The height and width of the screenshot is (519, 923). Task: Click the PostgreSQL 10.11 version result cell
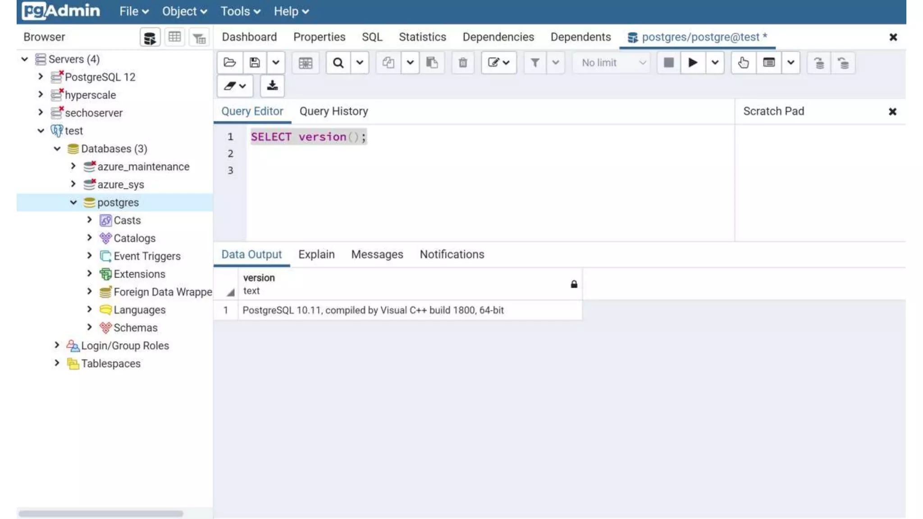pos(410,310)
